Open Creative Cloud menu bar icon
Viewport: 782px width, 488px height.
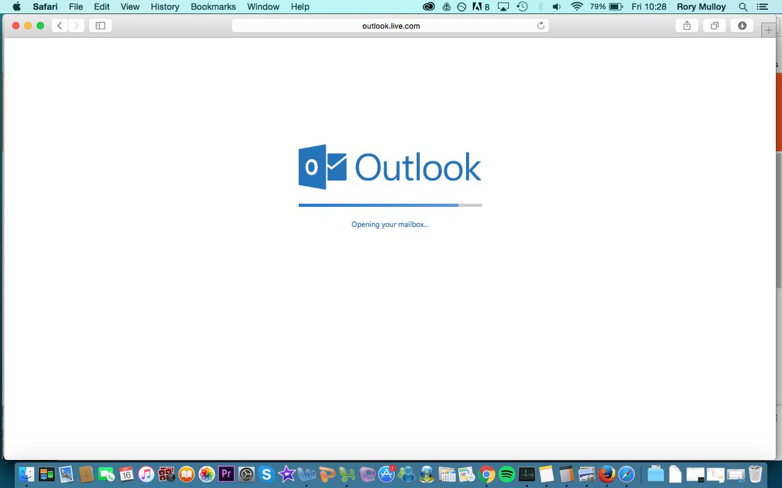(428, 7)
